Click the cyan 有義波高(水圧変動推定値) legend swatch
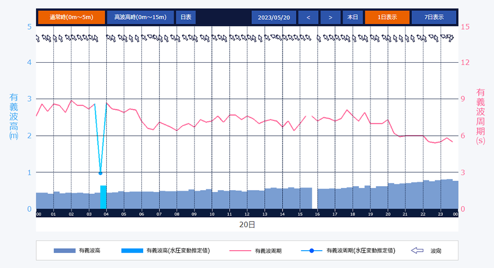494x268 pixels. 131,251
